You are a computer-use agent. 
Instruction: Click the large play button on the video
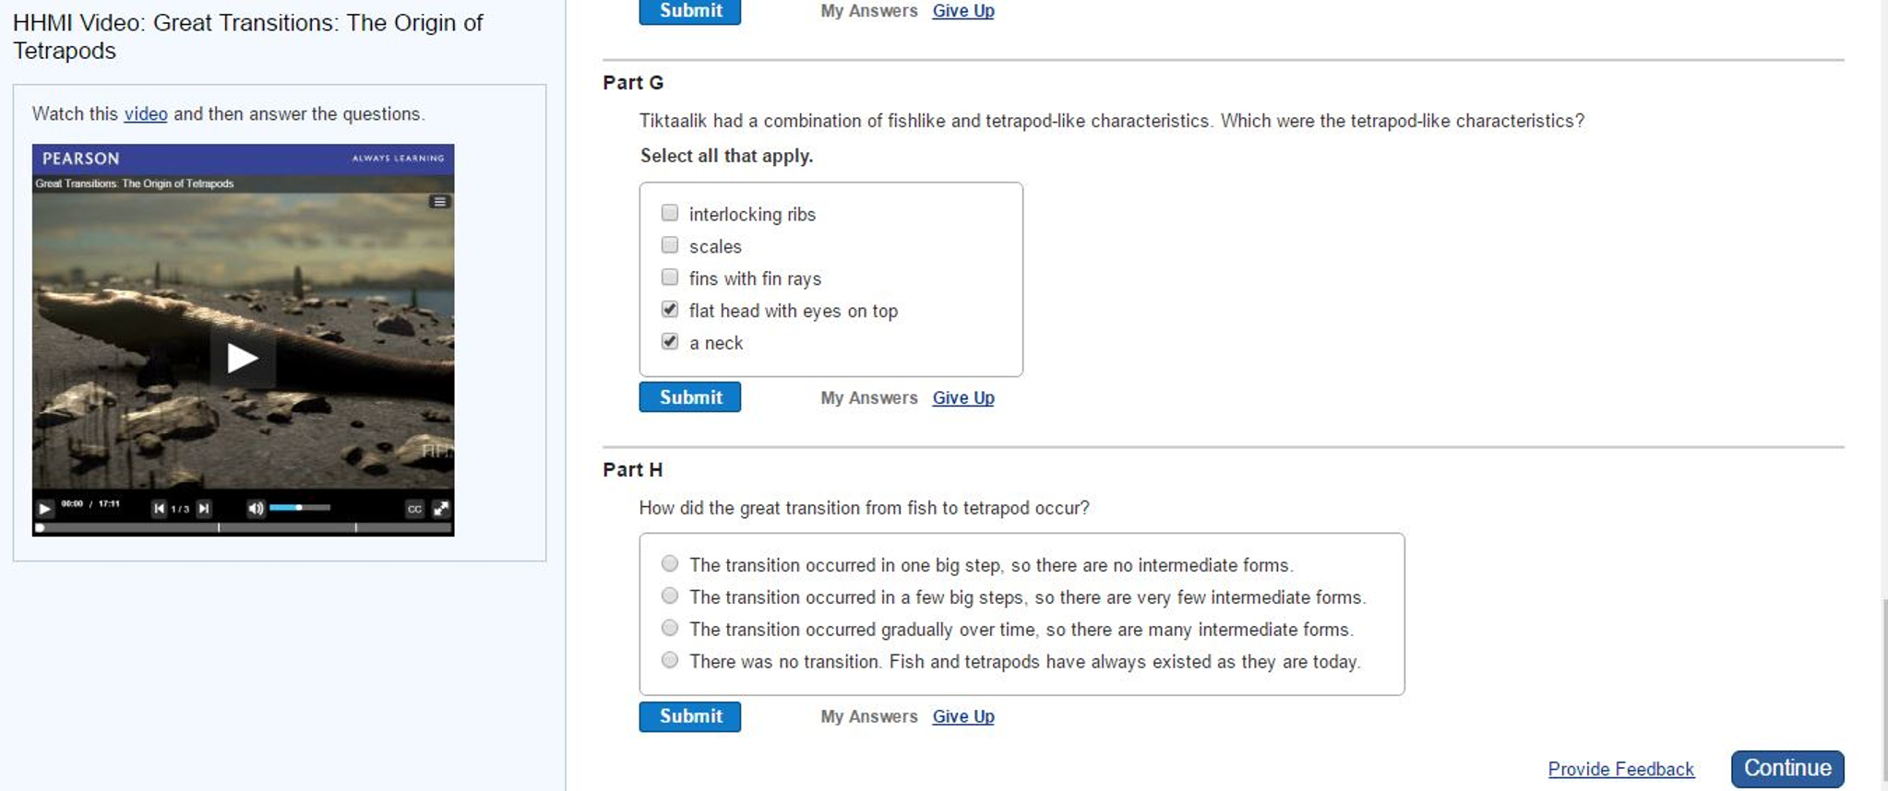pos(242,358)
